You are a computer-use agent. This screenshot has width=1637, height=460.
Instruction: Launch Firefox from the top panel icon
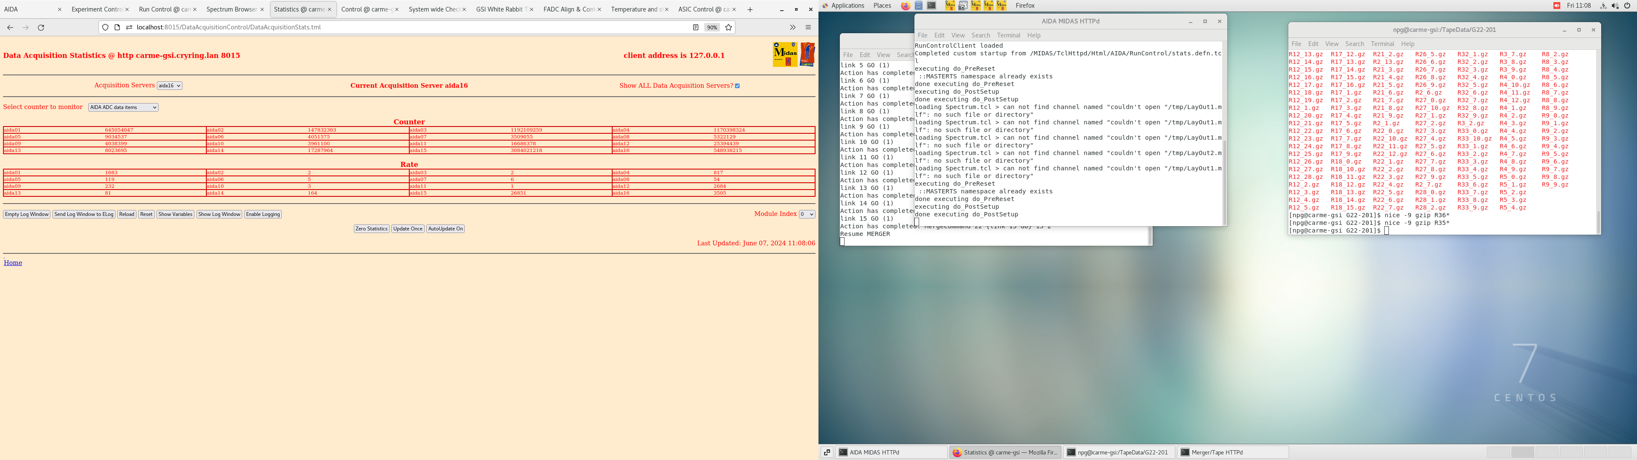pos(905,6)
